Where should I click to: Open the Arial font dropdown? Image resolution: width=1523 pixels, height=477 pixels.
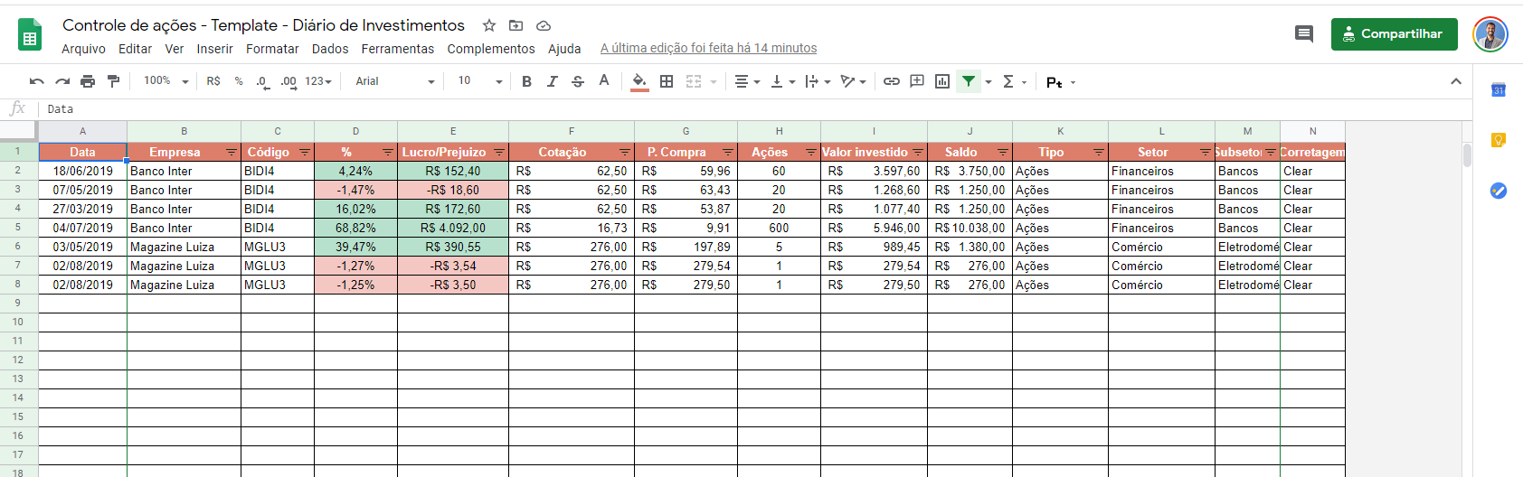[x=395, y=81]
